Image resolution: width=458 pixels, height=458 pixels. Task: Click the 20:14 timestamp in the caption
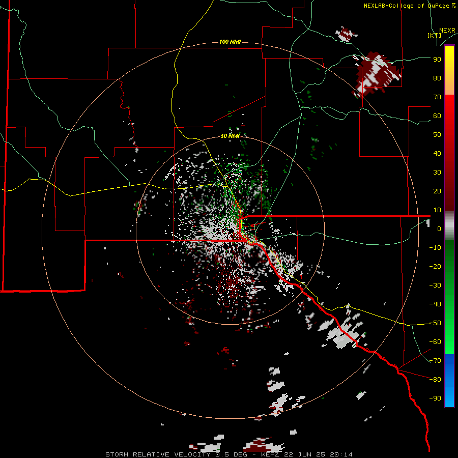[340, 454]
